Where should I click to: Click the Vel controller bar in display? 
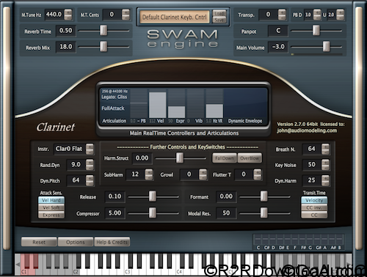coord(158,105)
